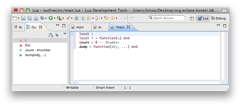Switch to the first main editor tab

pos(78,27)
